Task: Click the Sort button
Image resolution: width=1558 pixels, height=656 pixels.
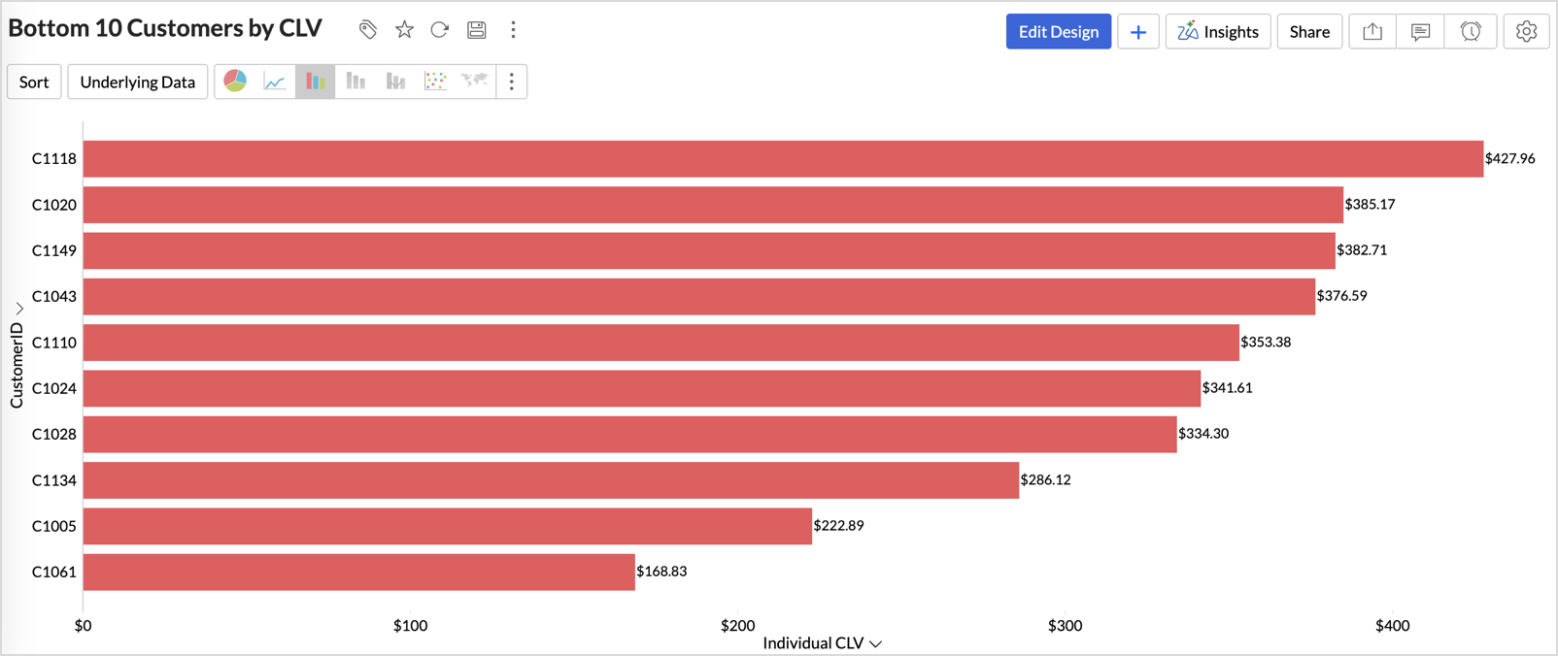Action: [34, 82]
